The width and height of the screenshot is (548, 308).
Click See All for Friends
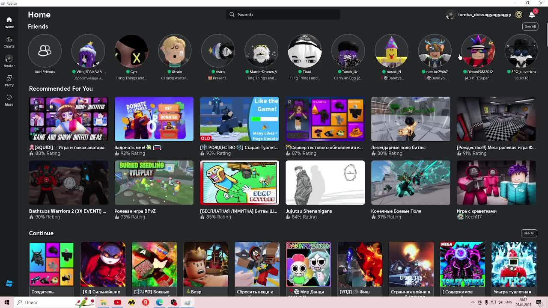[x=530, y=27]
